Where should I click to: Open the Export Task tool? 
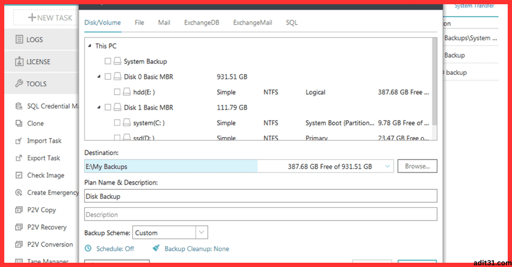tap(43, 158)
